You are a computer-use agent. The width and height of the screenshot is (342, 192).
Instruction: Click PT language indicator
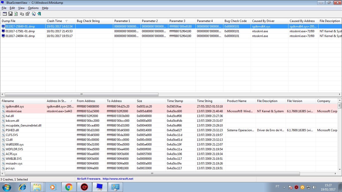point(277,186)
